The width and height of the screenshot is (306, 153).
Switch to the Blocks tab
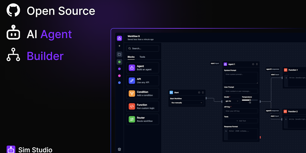pos(131,57)
